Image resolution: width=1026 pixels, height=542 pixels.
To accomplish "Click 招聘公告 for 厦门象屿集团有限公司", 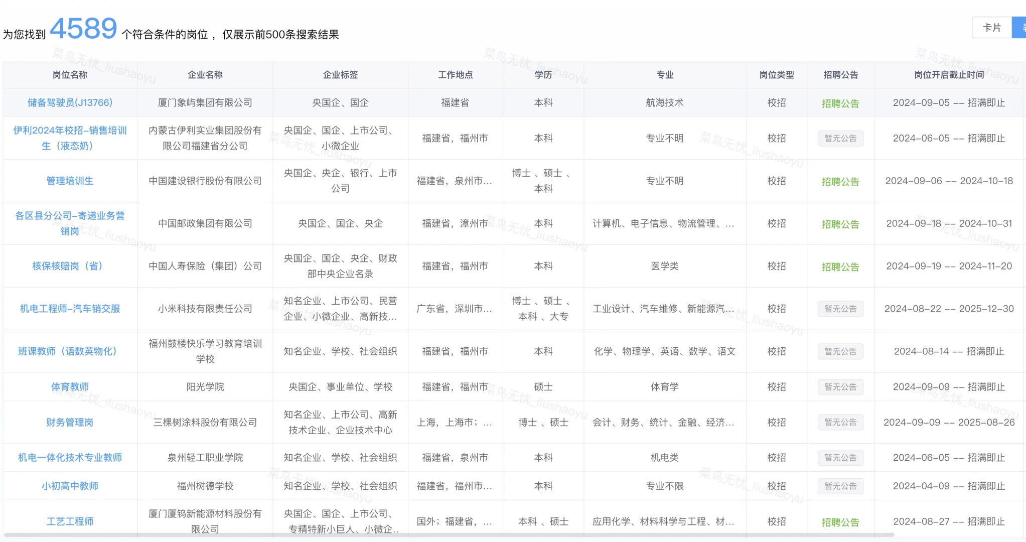I will pyautogui.click(x=840, y=103).
